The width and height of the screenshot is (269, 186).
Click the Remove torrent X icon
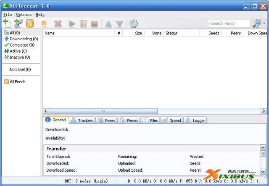coord(58,24)
